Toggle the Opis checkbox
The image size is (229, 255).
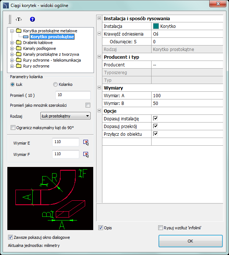(x=101, y=228)
